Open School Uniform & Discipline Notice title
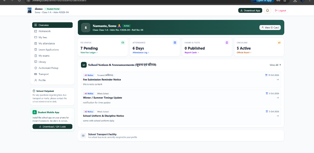This screenshot has height=153, width=314. click(x=104, y=116)
